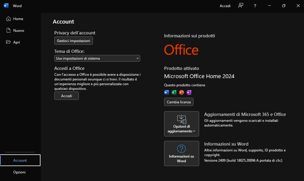Screen dimensions: 304x181
Task: Click the Accedi a Office heading
Action: click(x=69, y=68)
